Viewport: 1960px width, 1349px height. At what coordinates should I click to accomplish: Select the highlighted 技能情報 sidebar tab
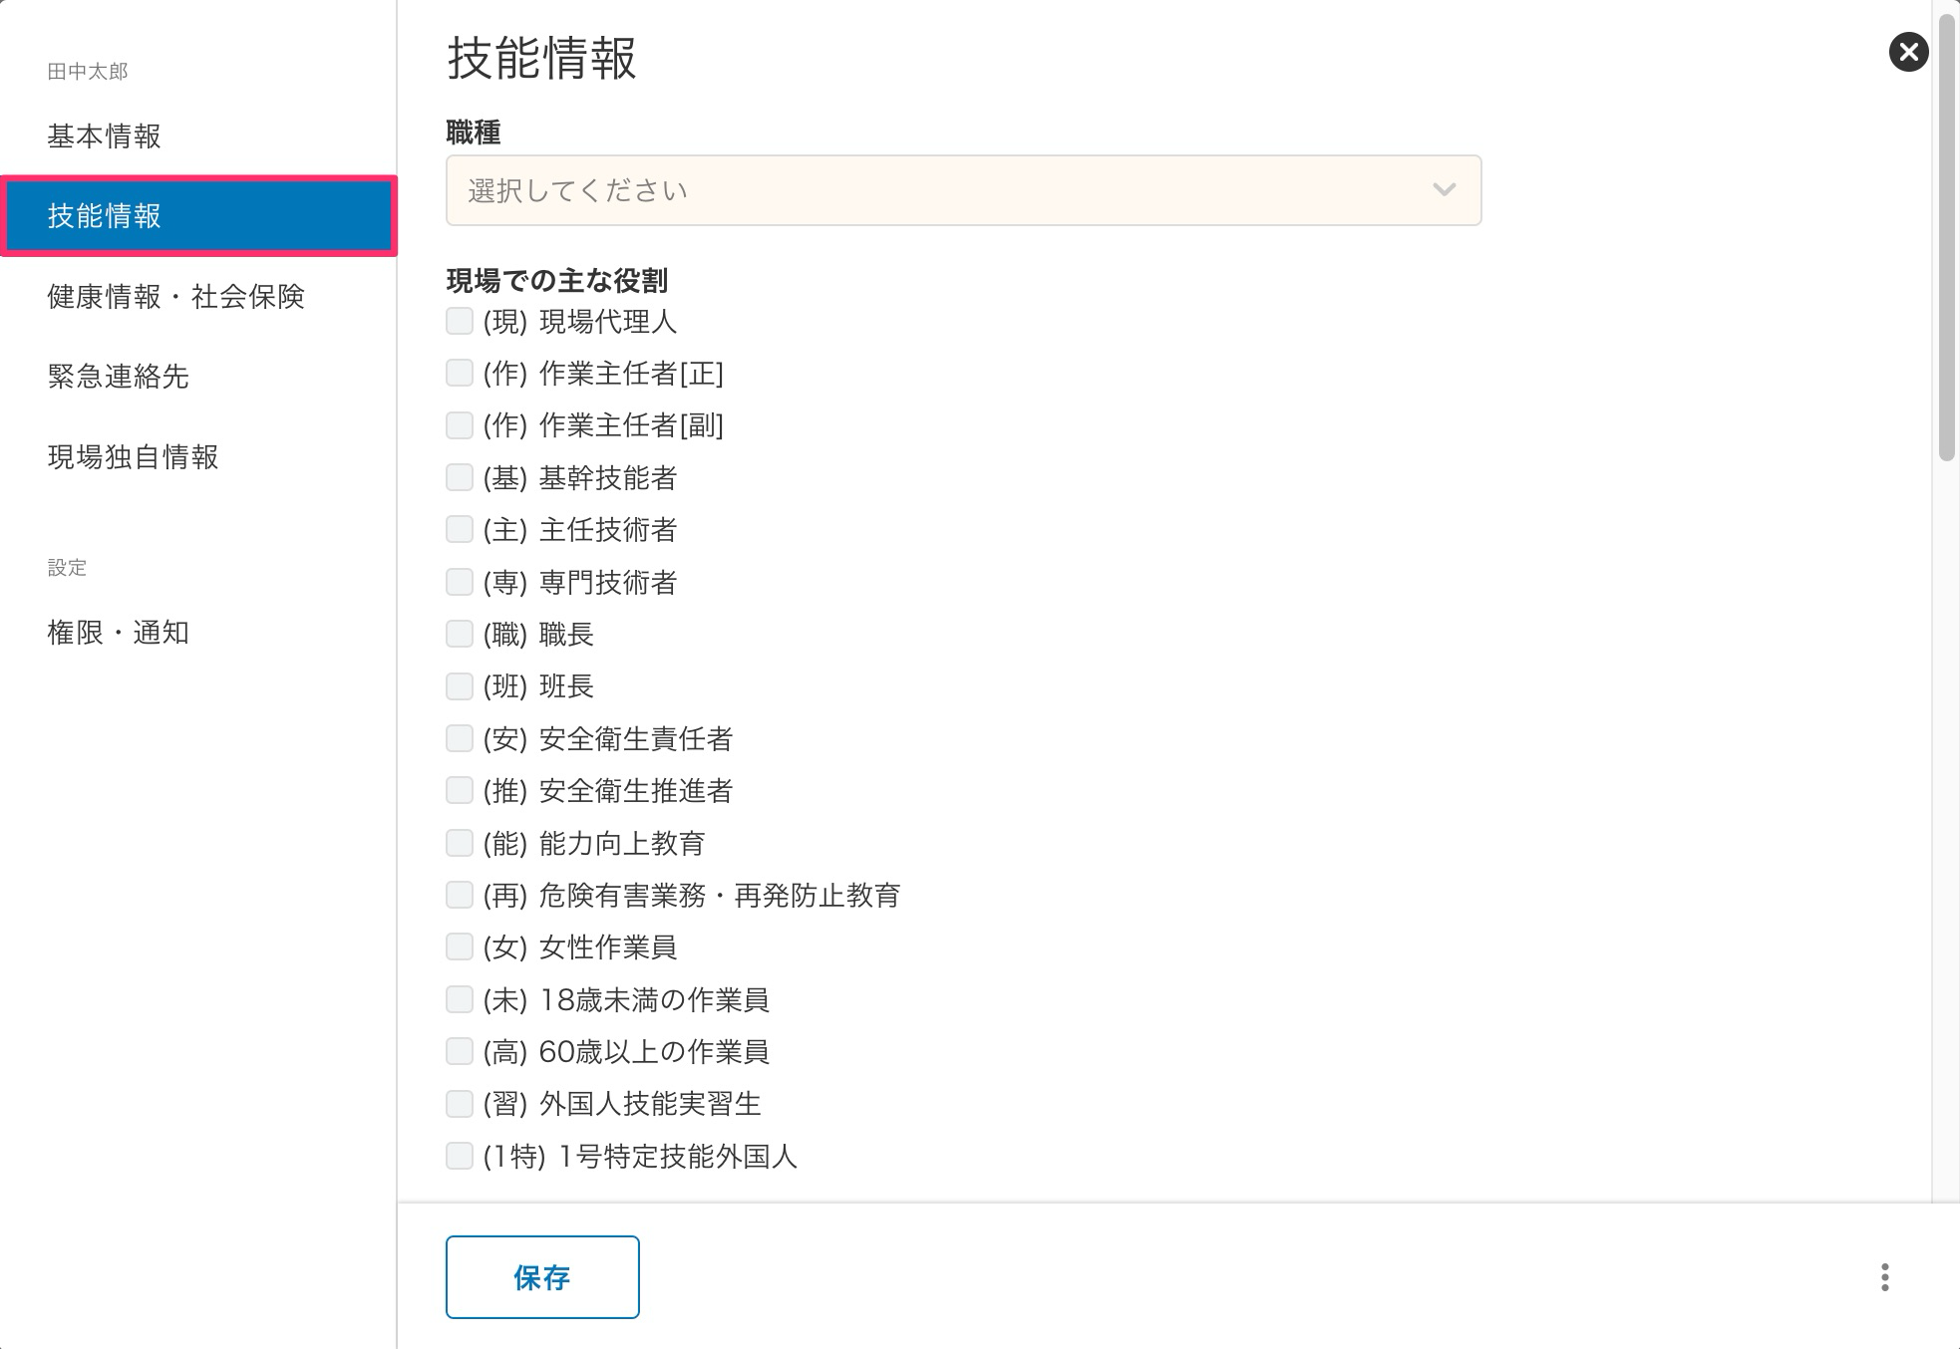coord(198,216)
